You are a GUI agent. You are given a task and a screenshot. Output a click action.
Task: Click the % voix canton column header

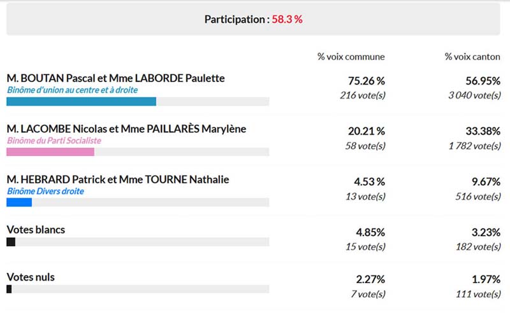pos(472,57)
